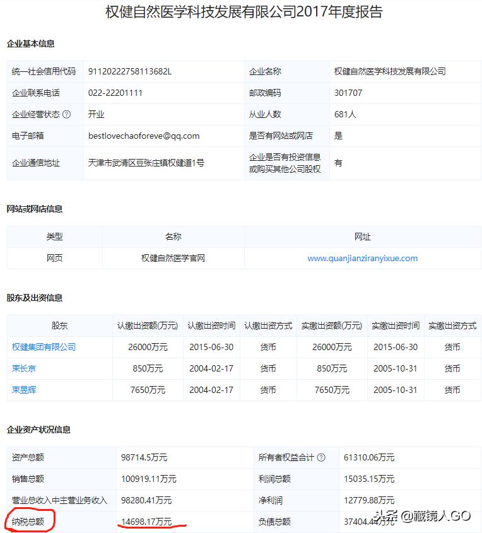The height and width of the screenshot is (533, 482).
Task: Click the tax total value 14698.17万元
Action: click(146, 522)
